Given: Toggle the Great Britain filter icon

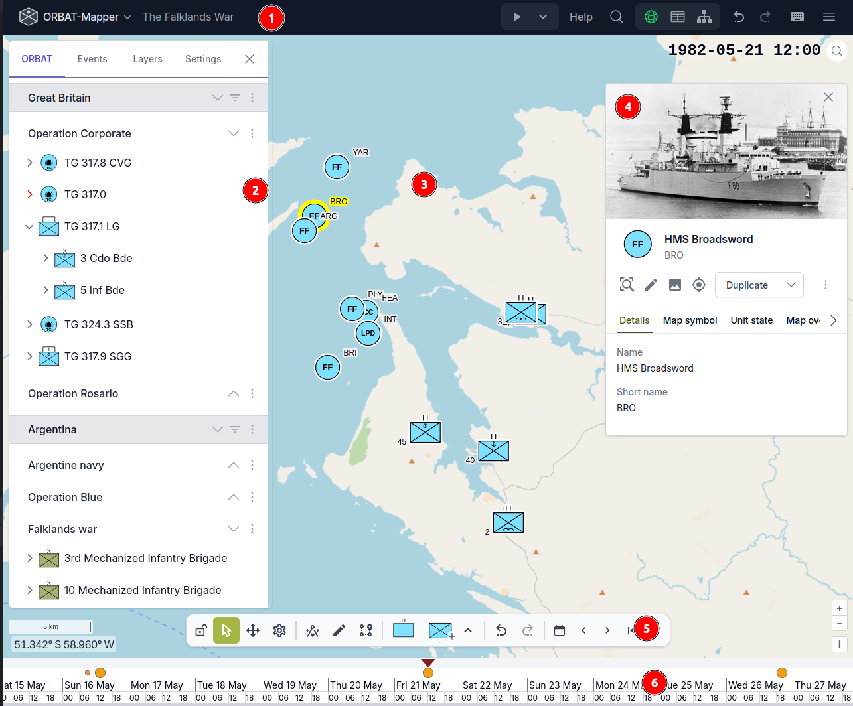Looking at the screenshot, I should tap(235, 98).
